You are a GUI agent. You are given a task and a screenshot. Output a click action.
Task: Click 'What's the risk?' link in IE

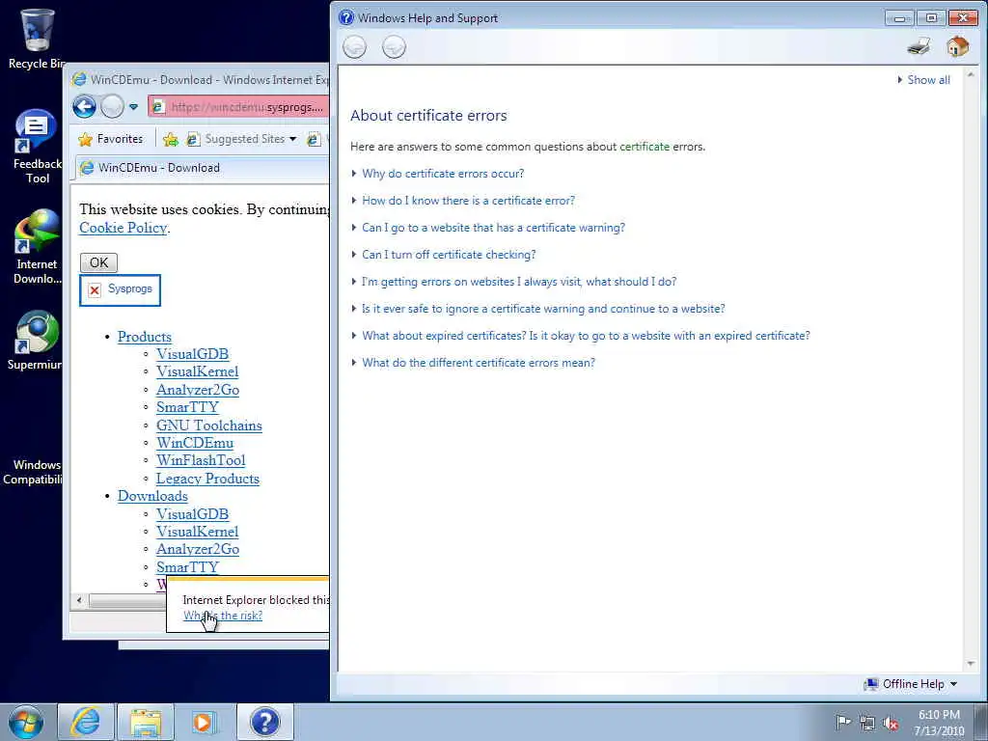click(223, 616)
